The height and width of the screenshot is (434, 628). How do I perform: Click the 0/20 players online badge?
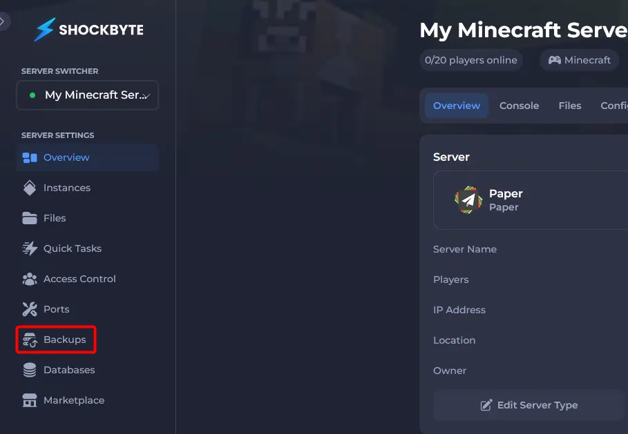click(x=471, y=60)
